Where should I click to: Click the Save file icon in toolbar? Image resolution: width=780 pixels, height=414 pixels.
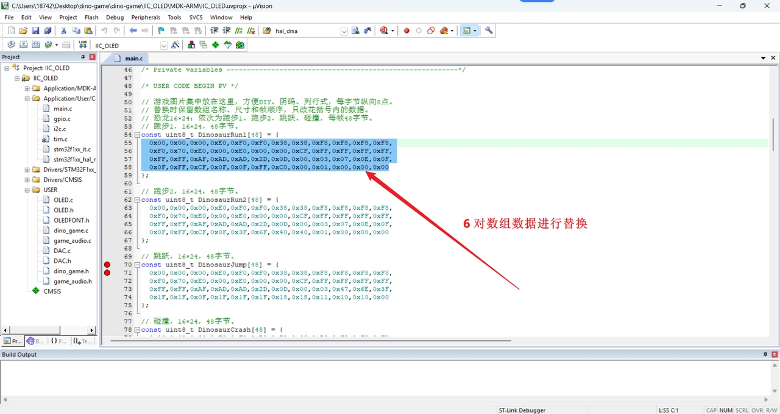point(35,30)
